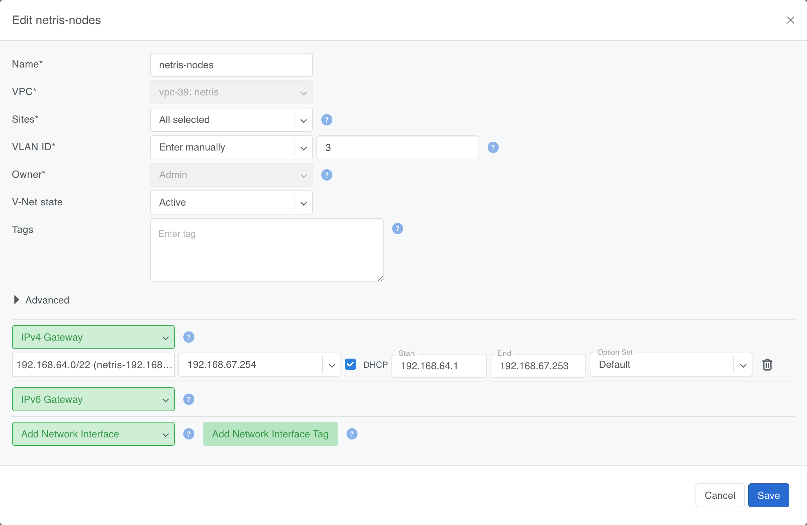Expand the Advanced section
This screenshot has width=807, height=525.
coord(17,300)
